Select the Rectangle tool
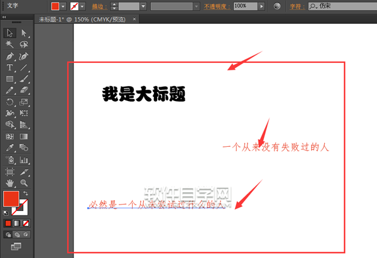Screen dimensions: 377x258 pyautogui.click(x=9, y=79)
